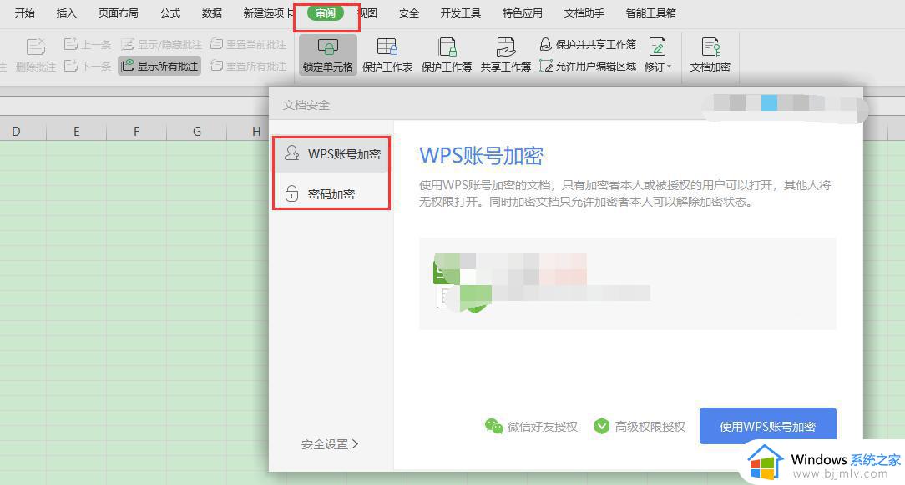The width and height of the screenshot is (905, 485).
Task: Toggle 锁定单元格
Action: pos(328,55)
